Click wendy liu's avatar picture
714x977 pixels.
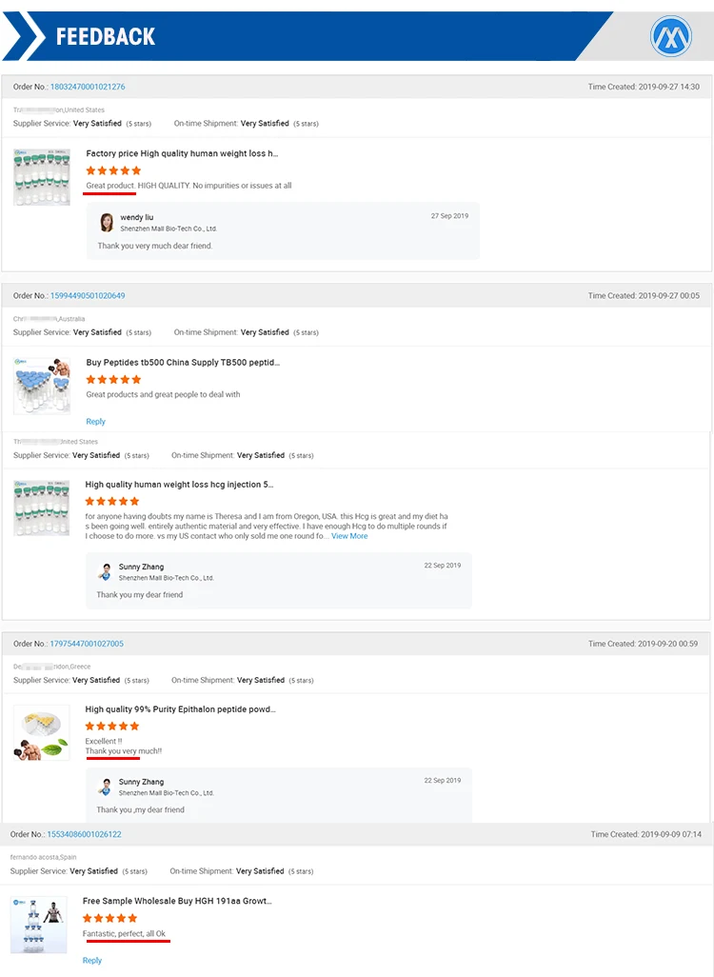[x=108, y=223]
